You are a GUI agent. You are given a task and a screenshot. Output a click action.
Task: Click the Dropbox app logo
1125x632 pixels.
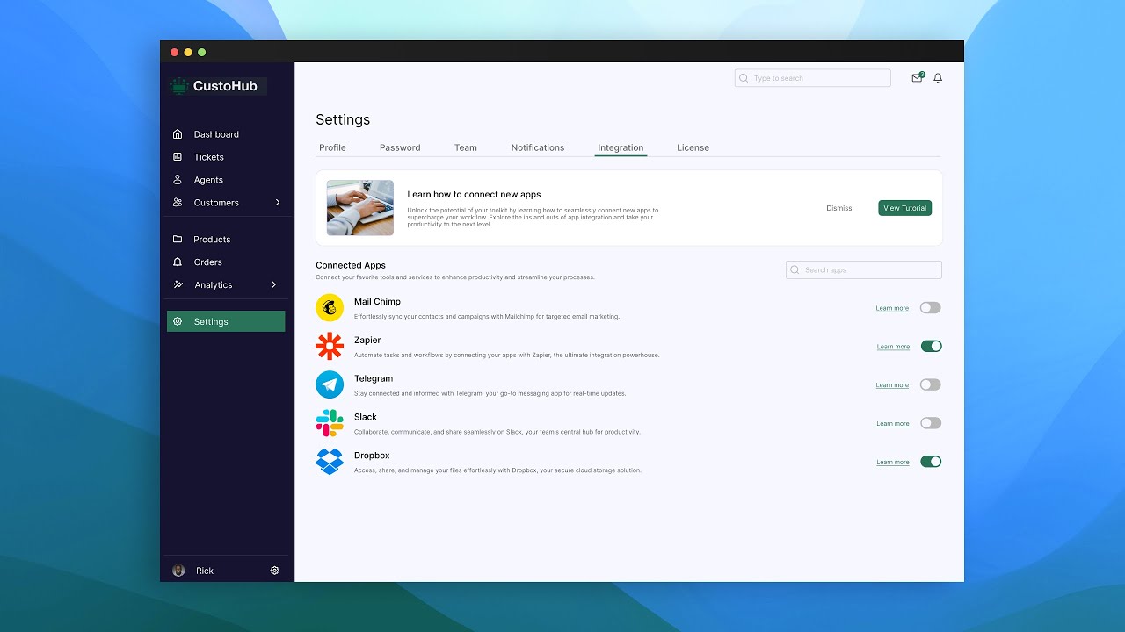coord(330,462)
